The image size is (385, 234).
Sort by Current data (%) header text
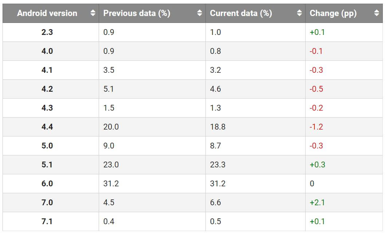[241, 13]
